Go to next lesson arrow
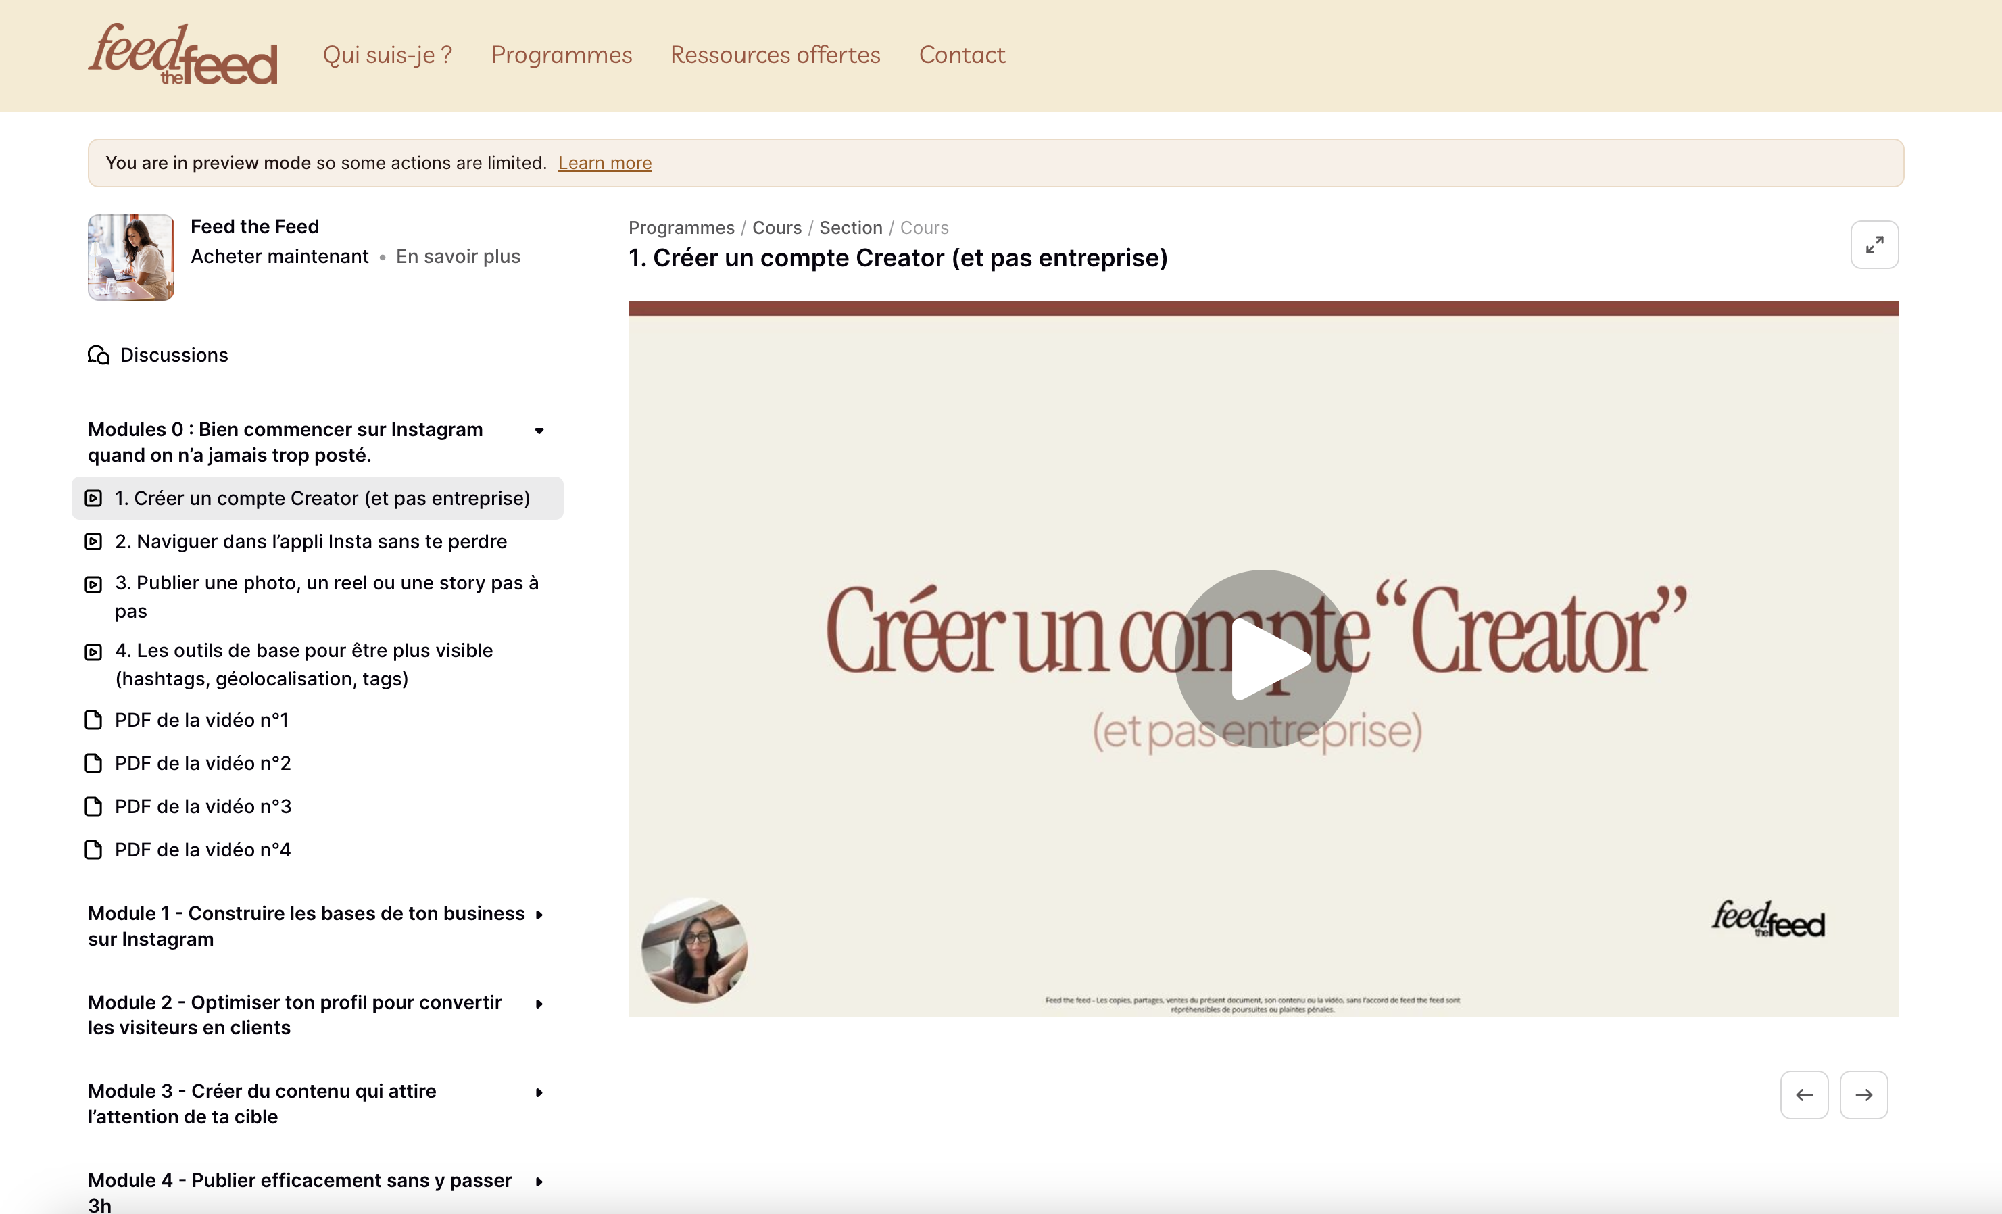2002x1214 pixels. pos(1863,1094)
